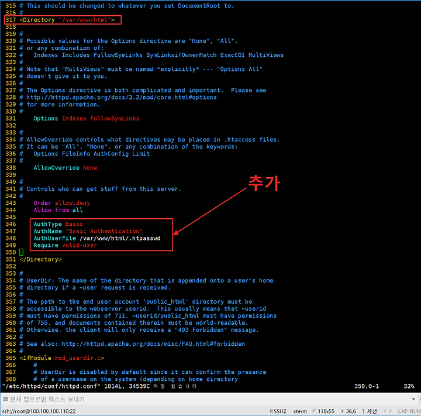Click the 'Note that "MultiViews" must be named' comment
The image size is (421, 416).
click(141, 69)
